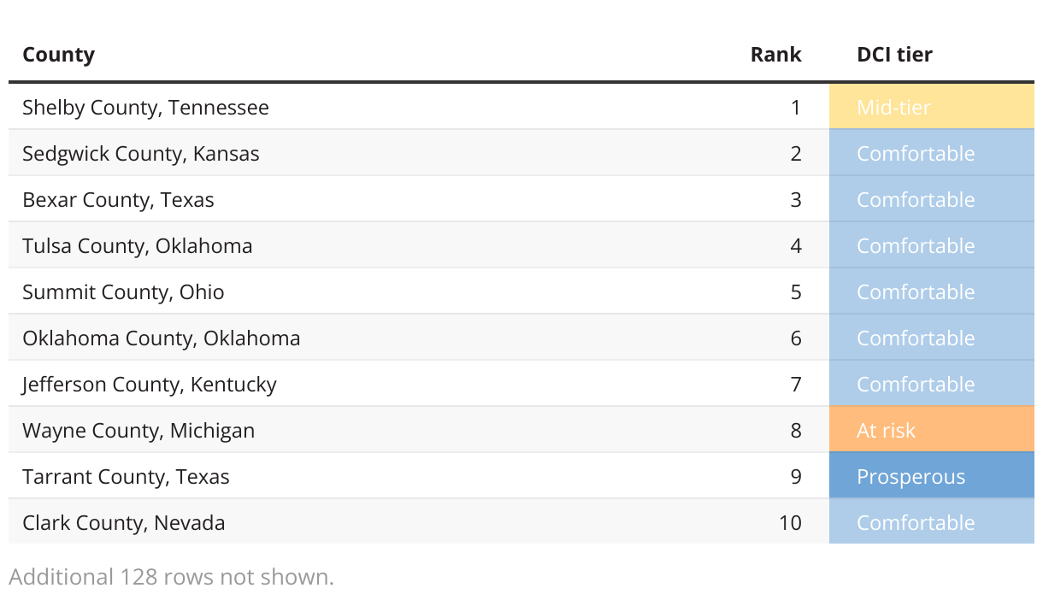Click the orange At risk swatch
This screenshot has width=1043, height=600.
tap(931, 431)
